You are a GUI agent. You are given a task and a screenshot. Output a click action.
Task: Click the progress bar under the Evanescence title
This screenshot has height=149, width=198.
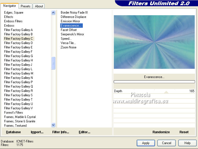point(154,82)
